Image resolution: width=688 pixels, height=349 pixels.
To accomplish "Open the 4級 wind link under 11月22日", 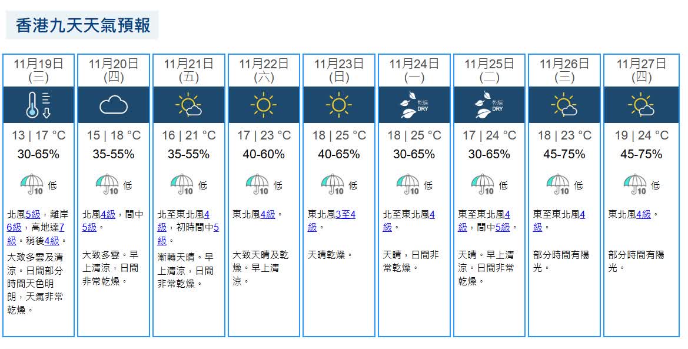I will click(268, 215).
